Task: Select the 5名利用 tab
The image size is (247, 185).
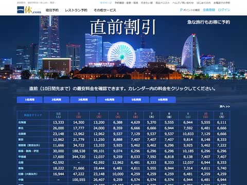Action: (x=136, y=100)
